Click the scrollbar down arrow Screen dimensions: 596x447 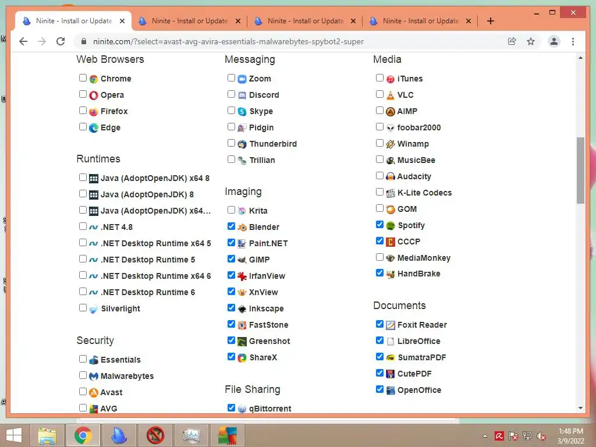[580, 408]
